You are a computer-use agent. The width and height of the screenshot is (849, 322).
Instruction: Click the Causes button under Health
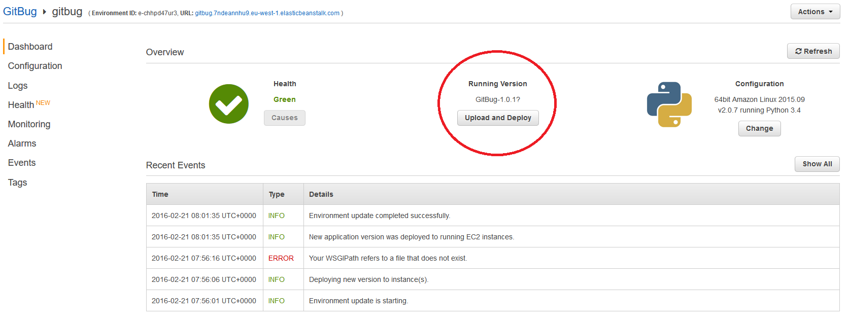click(x=285, y=118)
